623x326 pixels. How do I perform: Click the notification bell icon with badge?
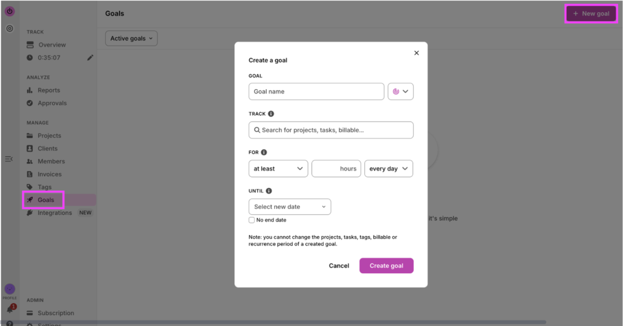(x=10, y=310)
